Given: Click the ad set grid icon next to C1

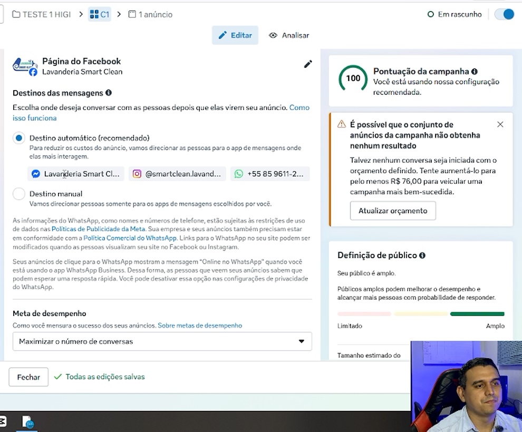Looking at the screenshot, I should click(94, 14).
